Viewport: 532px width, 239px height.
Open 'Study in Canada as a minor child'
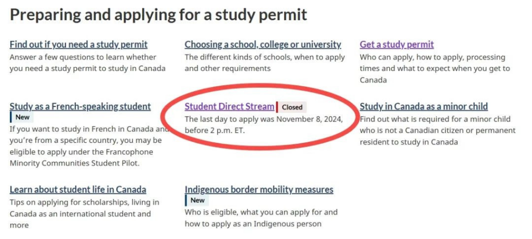(x=423, y=107)
